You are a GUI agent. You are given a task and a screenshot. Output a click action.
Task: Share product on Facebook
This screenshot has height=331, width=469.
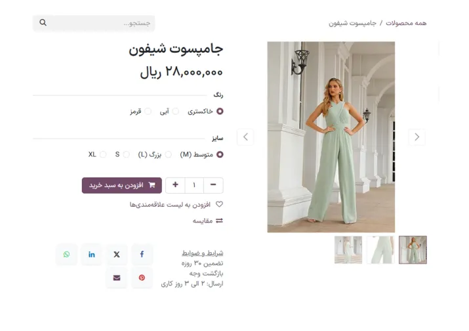pyautogui.click(x=142, y=254)
